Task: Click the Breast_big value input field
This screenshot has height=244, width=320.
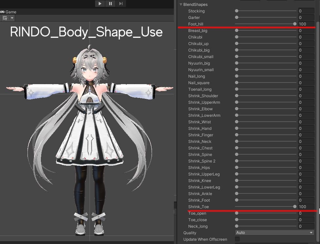Action: 306,31
